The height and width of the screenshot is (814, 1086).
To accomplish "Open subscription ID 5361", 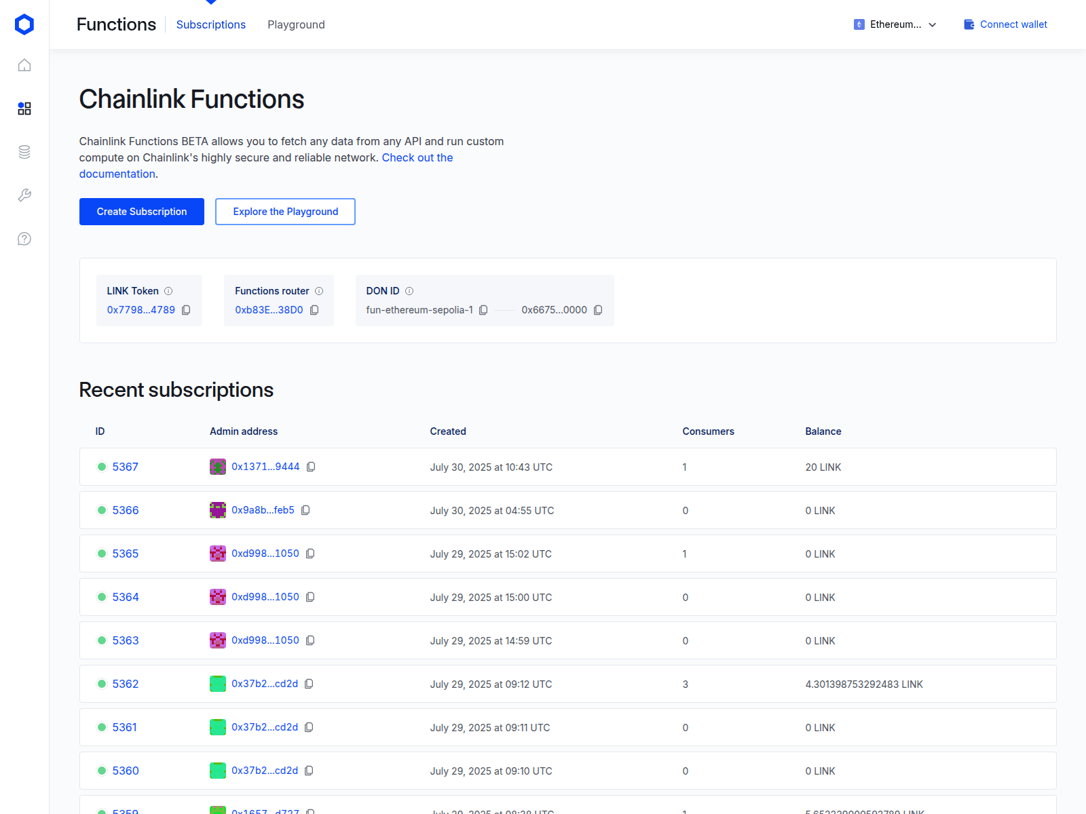I will tap(125, 727).
